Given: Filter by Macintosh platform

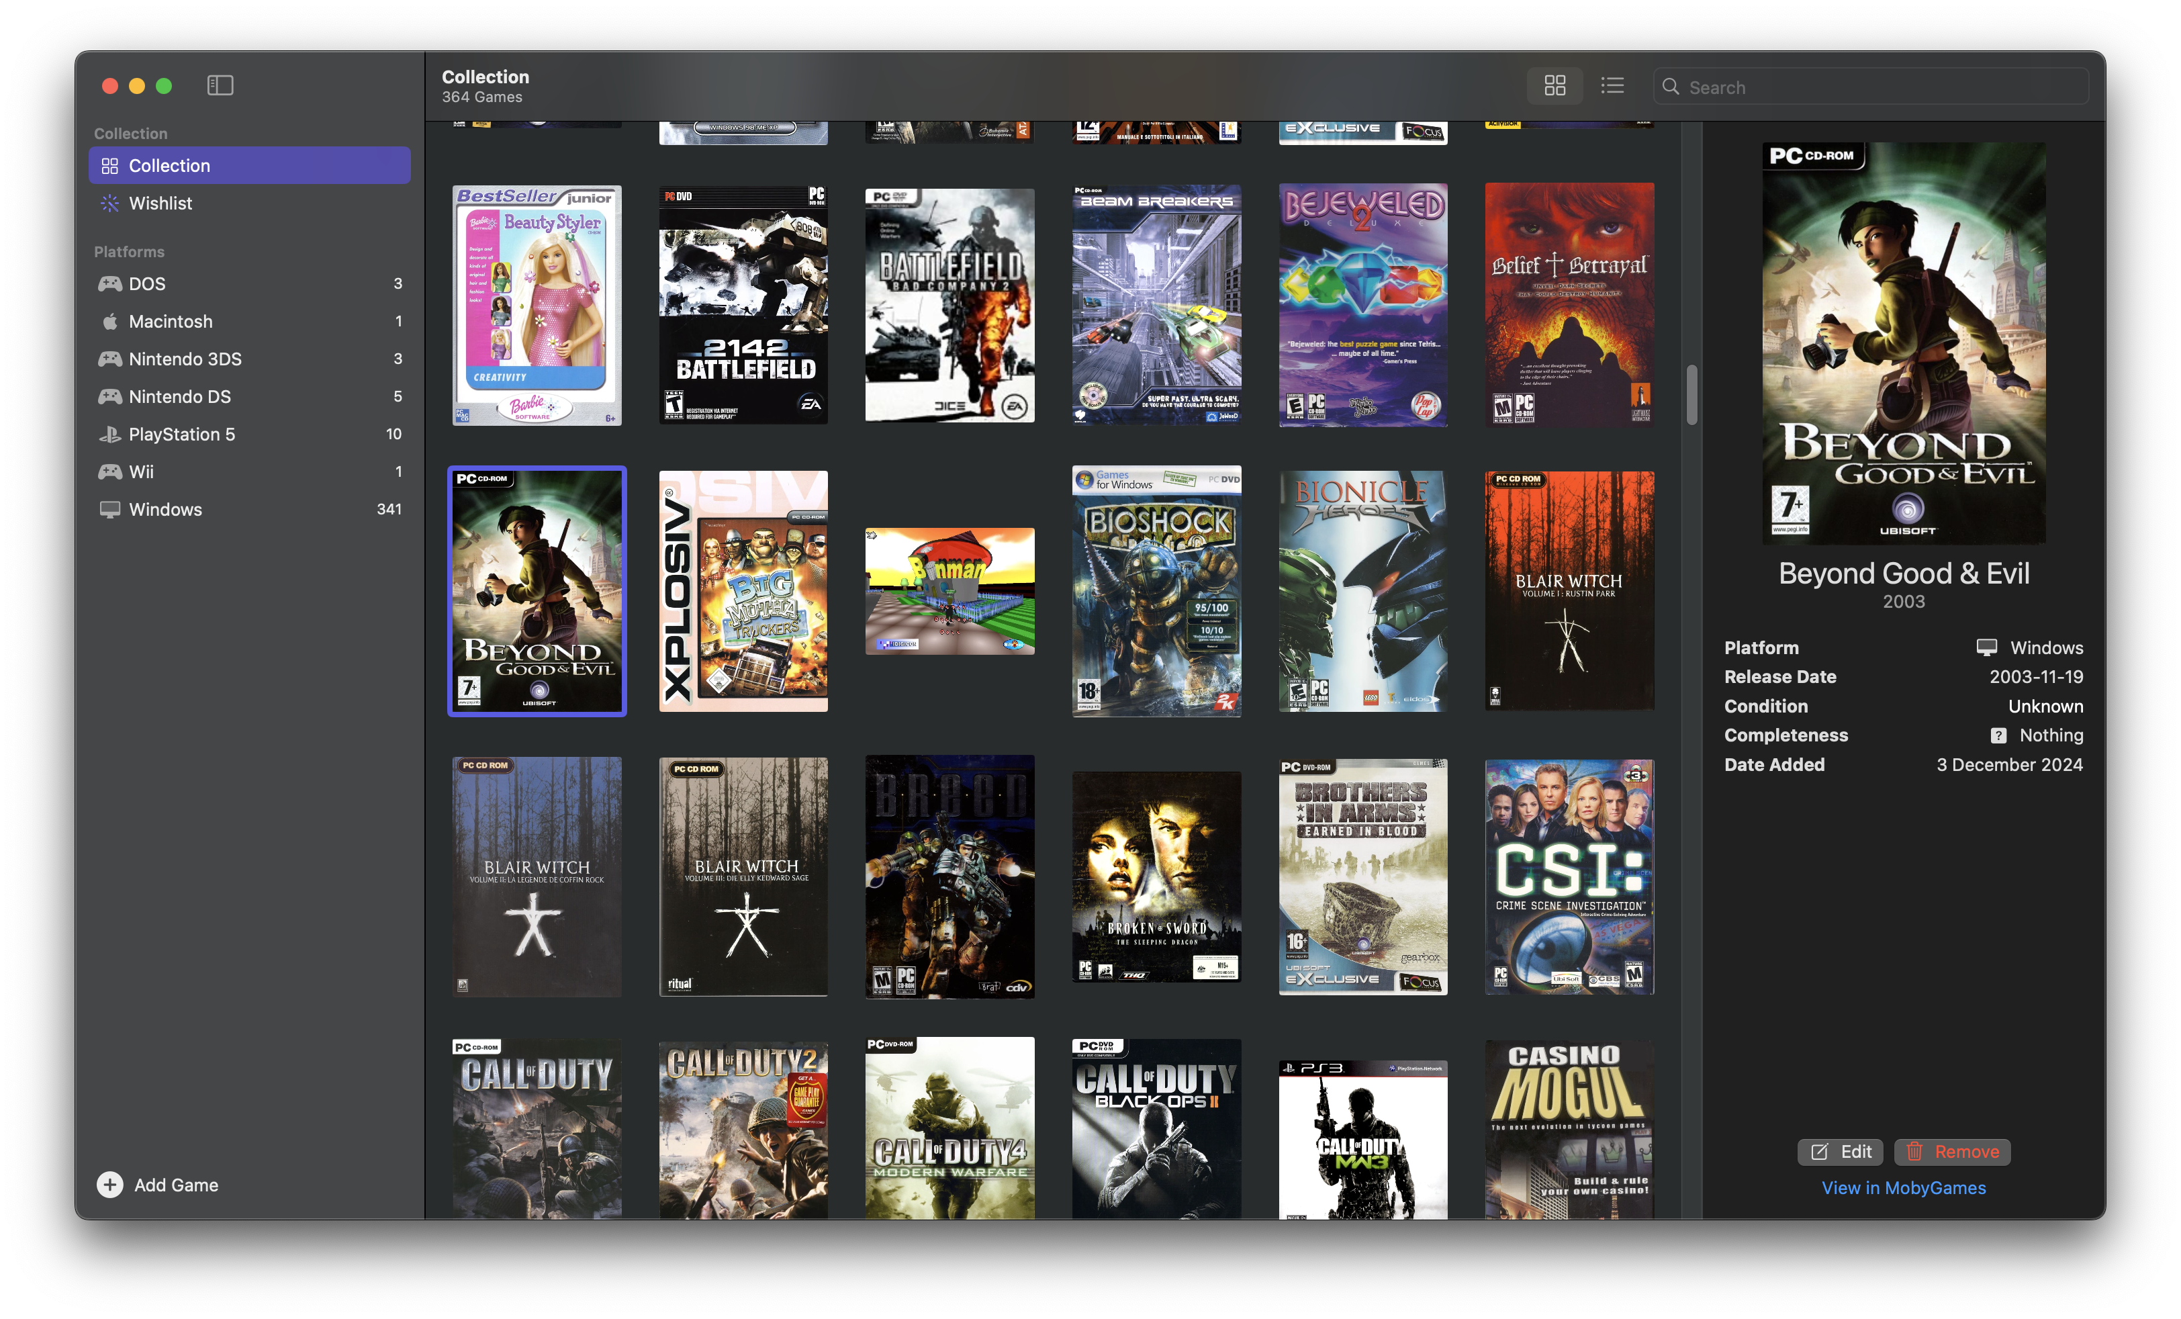Looking at the screenshot, I should pos(170,321).
